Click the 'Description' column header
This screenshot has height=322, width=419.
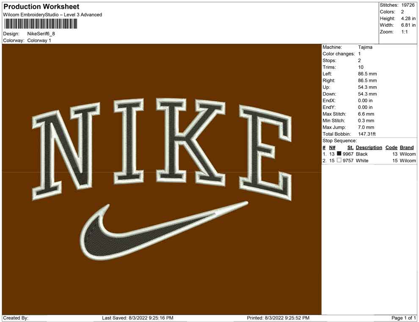[369, 147]
